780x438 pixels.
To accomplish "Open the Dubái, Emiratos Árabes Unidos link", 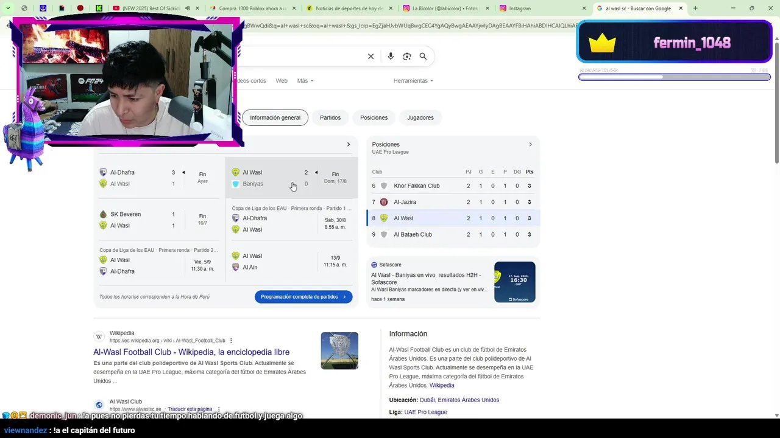I will pos(459,400).
